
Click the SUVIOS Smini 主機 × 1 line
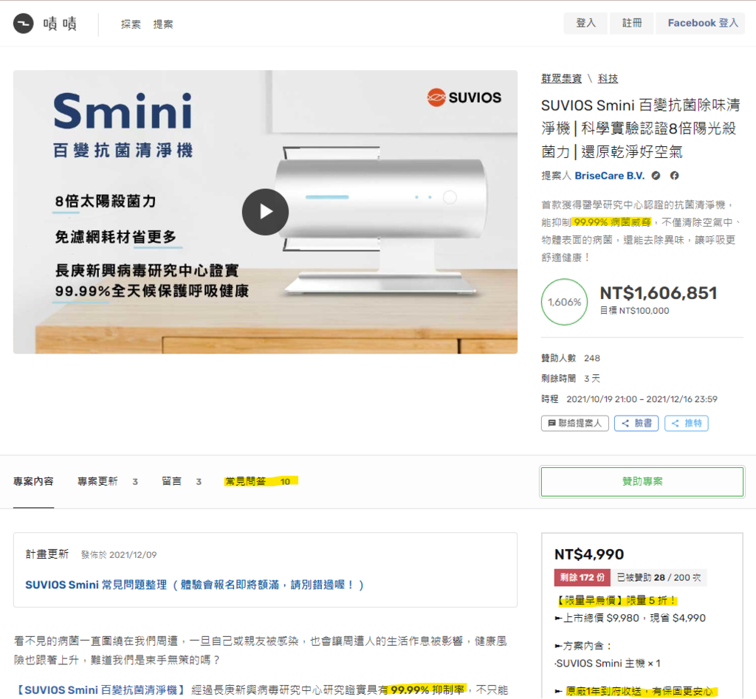(x=608, y=664)
